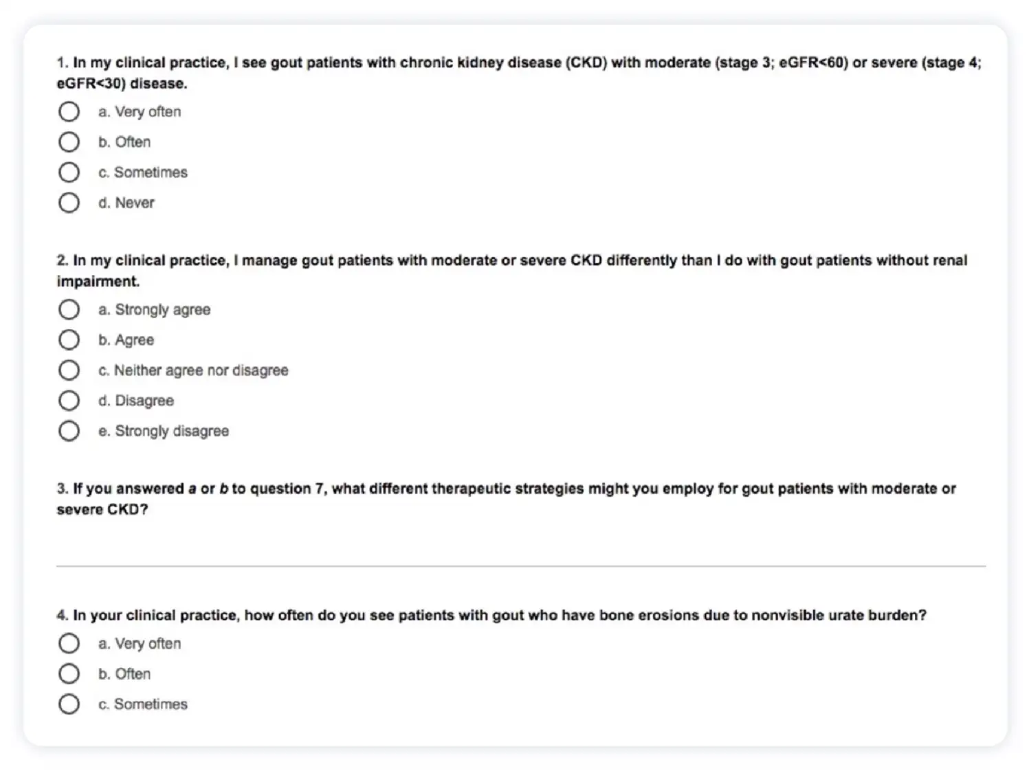This screenshot has height=773, width=1031.
Task: Choose "Often" radio under question 1
Action: pos(69,142)
